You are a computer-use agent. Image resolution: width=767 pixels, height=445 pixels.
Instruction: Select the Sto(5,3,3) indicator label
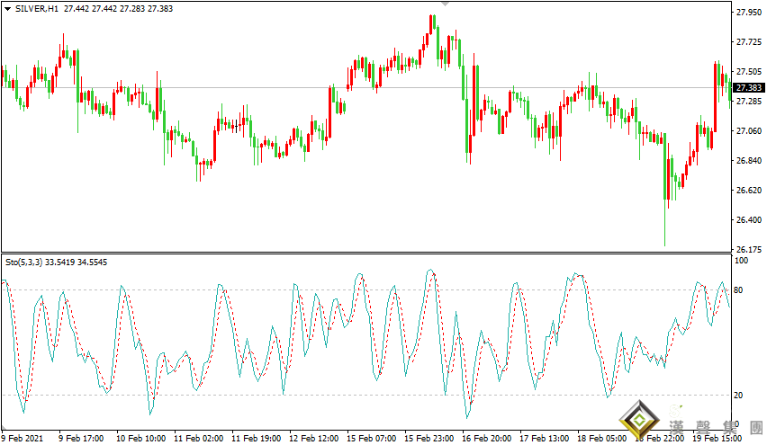tap(27, 263)
